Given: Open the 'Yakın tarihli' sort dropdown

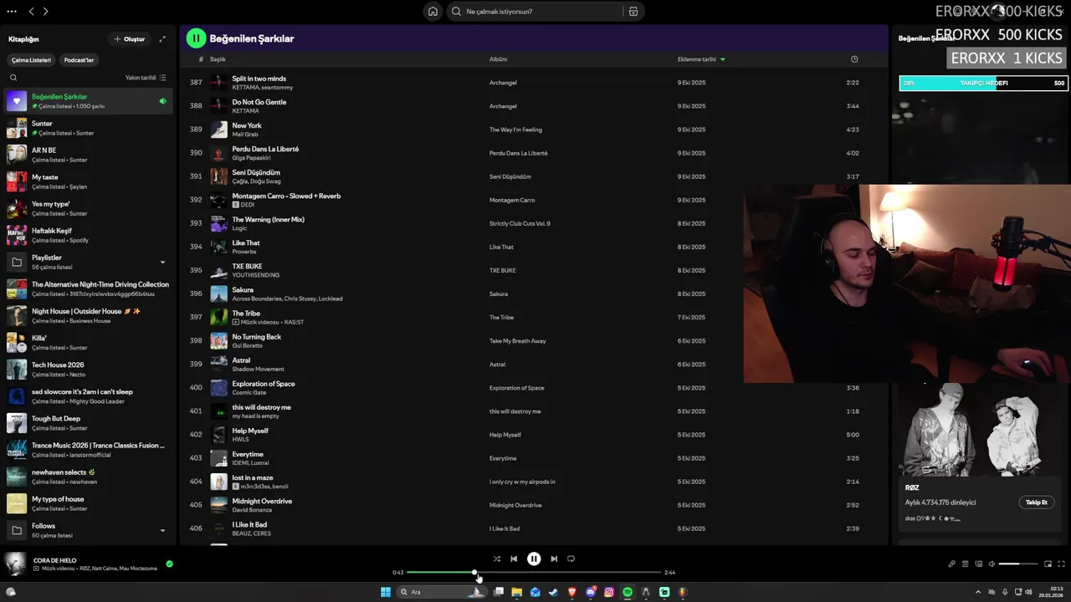Looking at the screenshot, I should tap(146, 78).
